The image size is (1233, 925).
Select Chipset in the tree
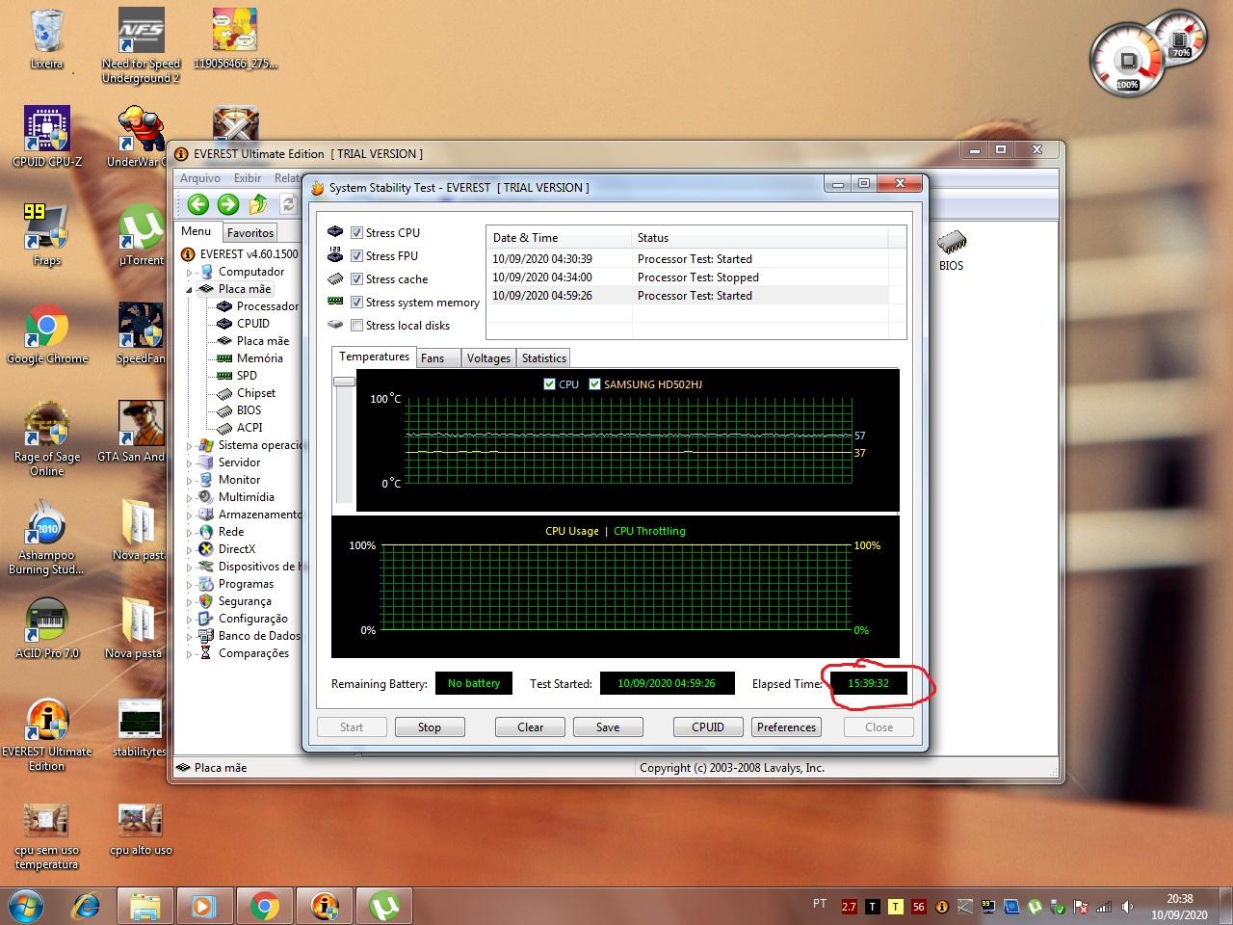tap(256, 393)
